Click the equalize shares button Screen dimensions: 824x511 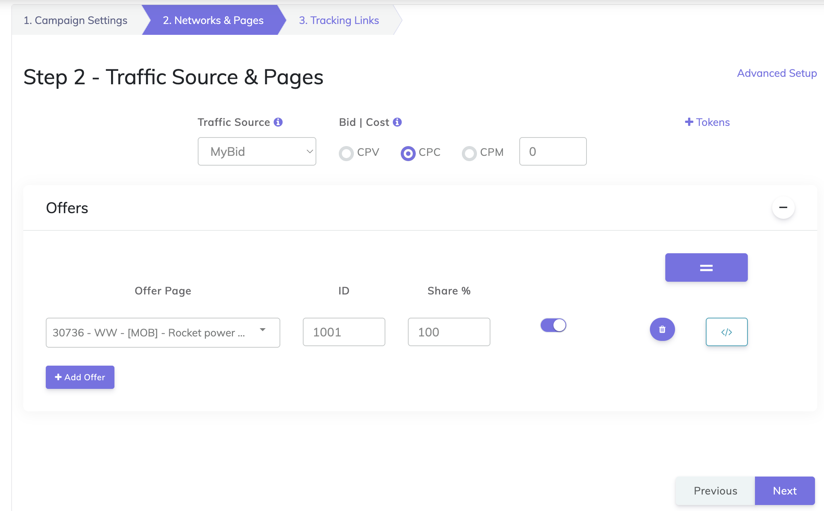[706, 267]
